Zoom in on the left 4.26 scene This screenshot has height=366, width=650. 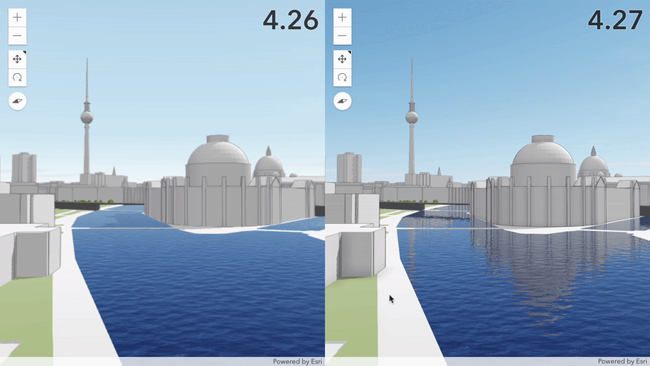(x=18, y=17)
